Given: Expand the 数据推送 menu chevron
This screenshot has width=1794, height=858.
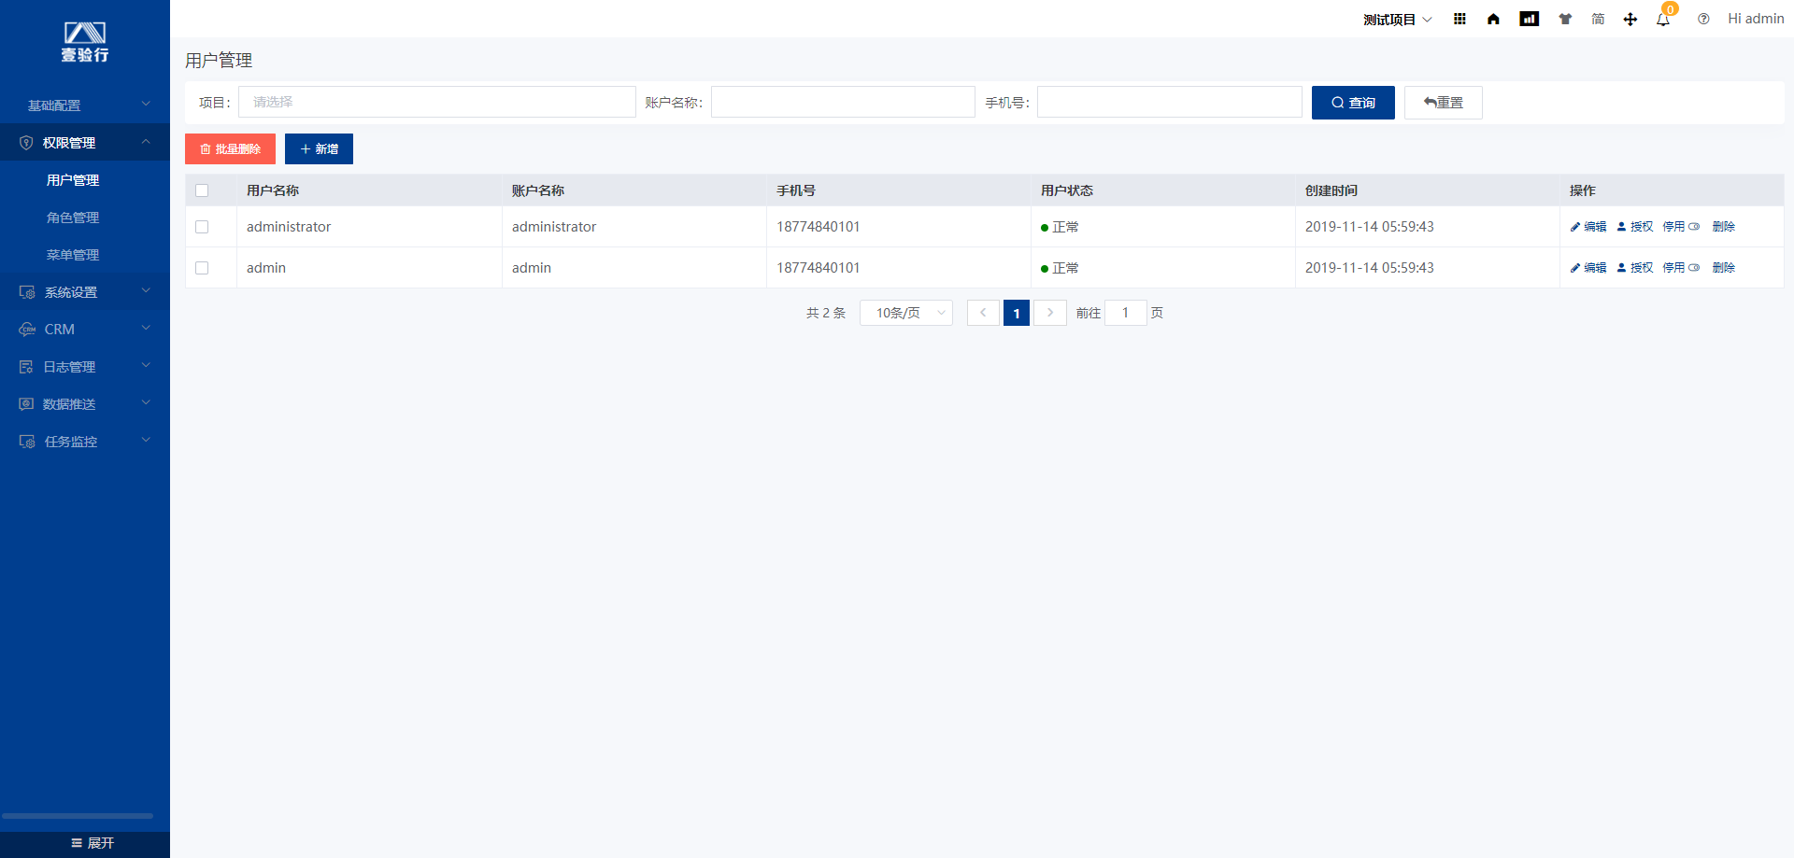Looking at the screenshot, I should tap(146, 403).
